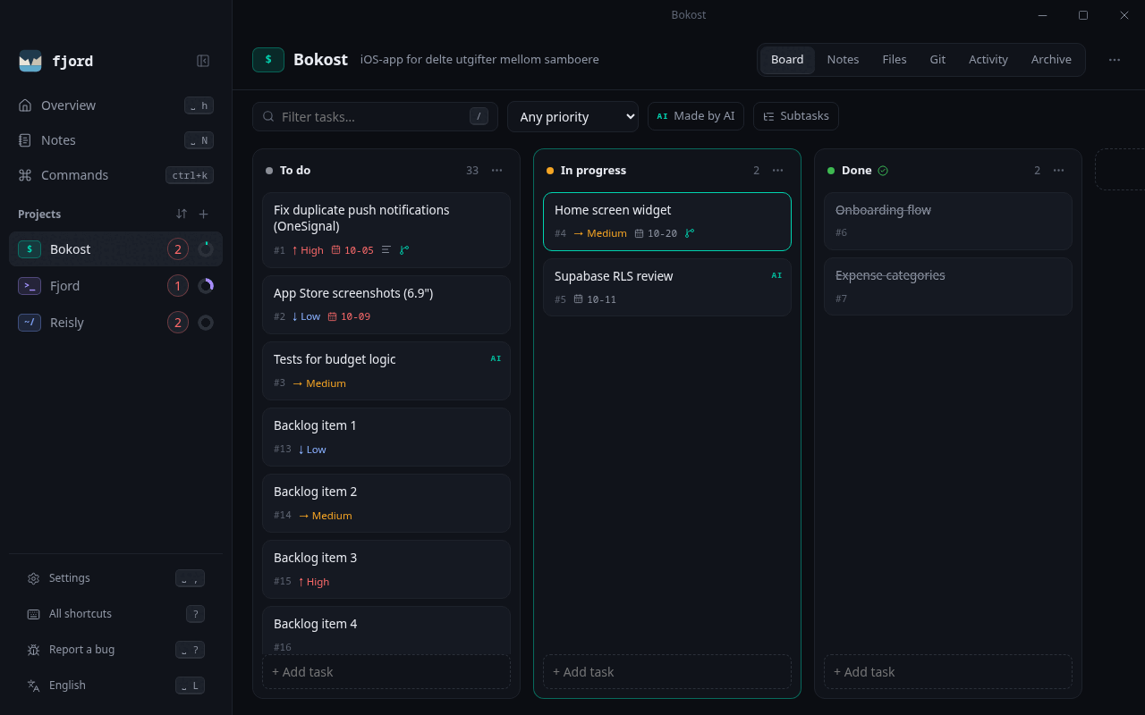Click the Done column checkmark icon
The width and height of the screenshot is (1145, 715).
click(883, 171)
